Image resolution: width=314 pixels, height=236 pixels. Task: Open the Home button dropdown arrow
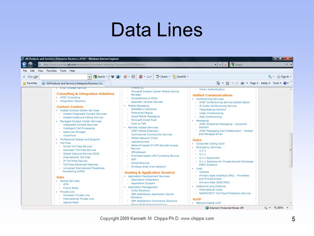point(223,83)
